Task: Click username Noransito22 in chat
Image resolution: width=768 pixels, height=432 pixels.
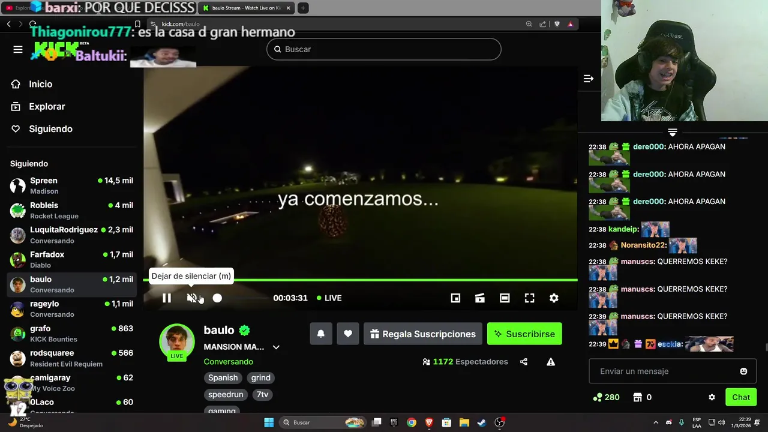Action: tap(643, 245)
